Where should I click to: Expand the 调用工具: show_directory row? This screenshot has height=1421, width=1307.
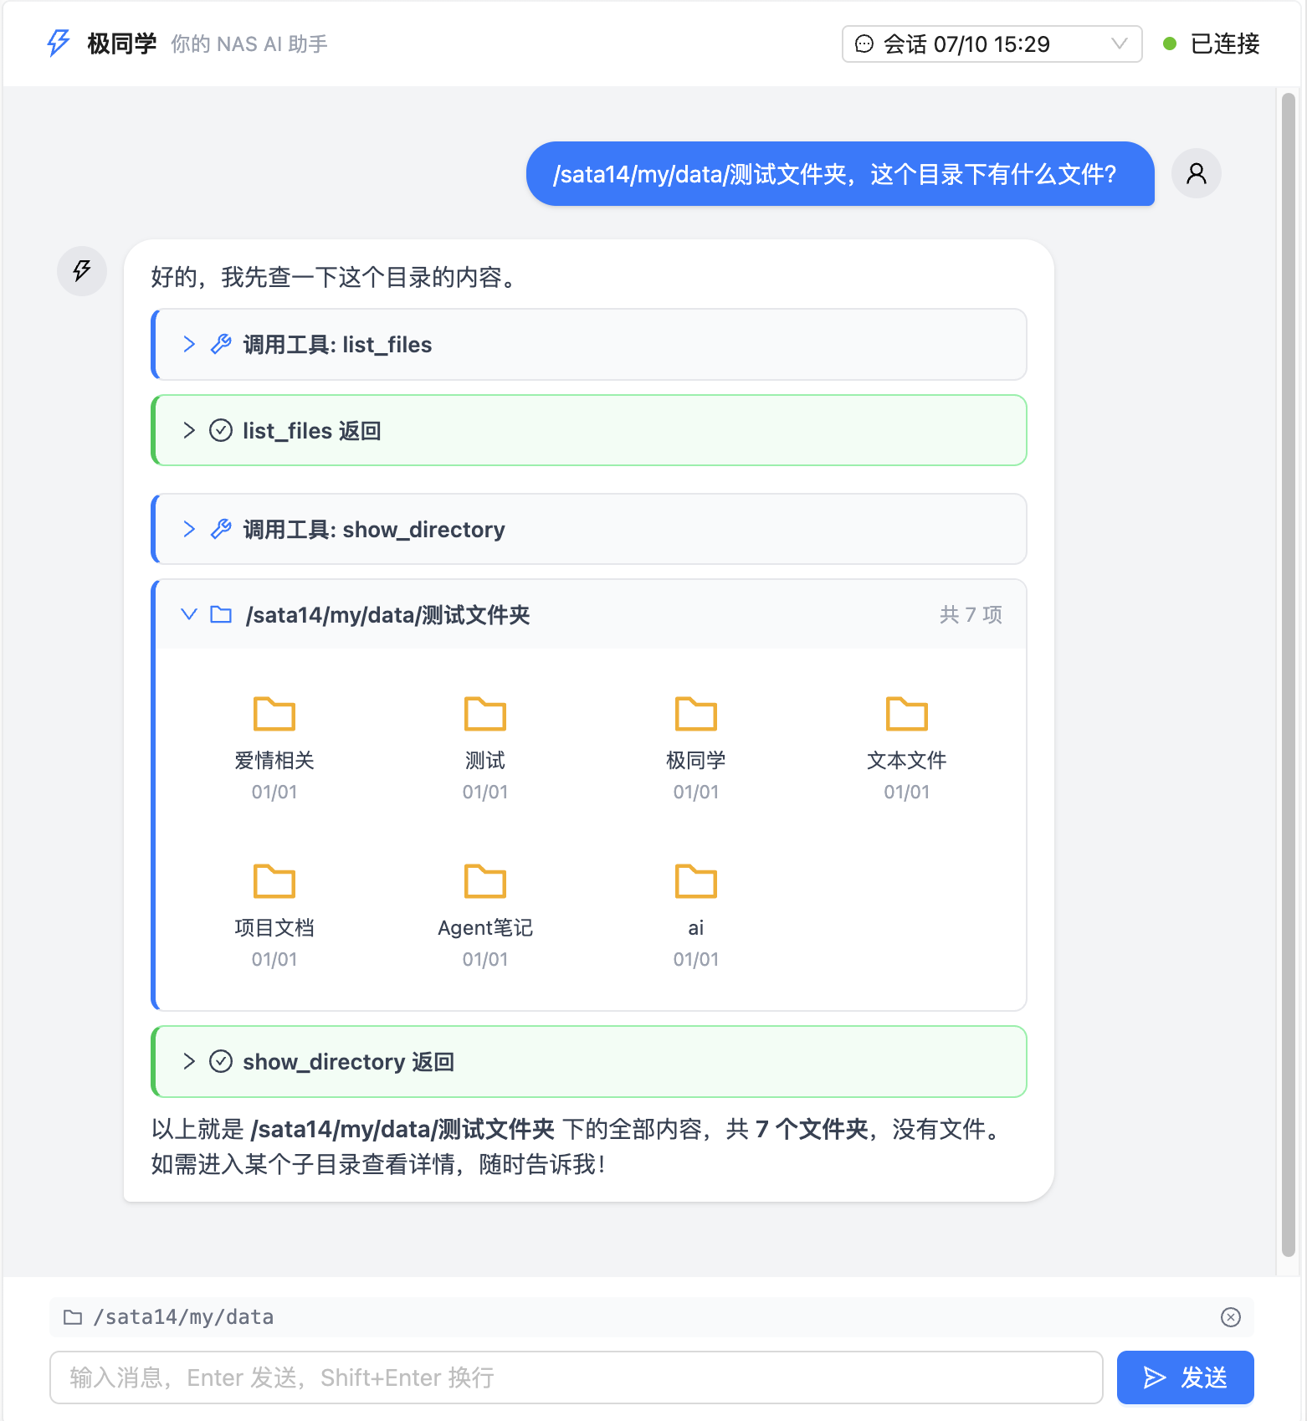click(589, 529)
